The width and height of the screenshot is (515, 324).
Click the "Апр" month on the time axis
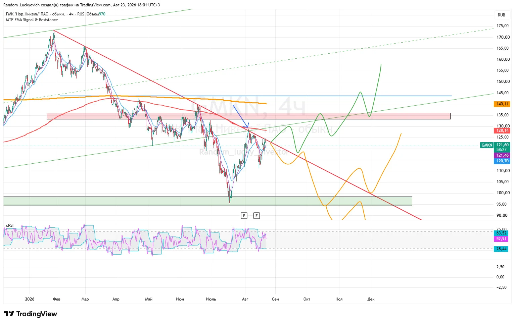(x=116, y=299)
